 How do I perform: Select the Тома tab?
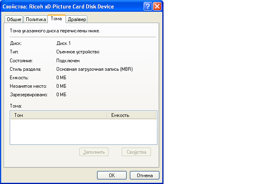(x=57, y=19)
